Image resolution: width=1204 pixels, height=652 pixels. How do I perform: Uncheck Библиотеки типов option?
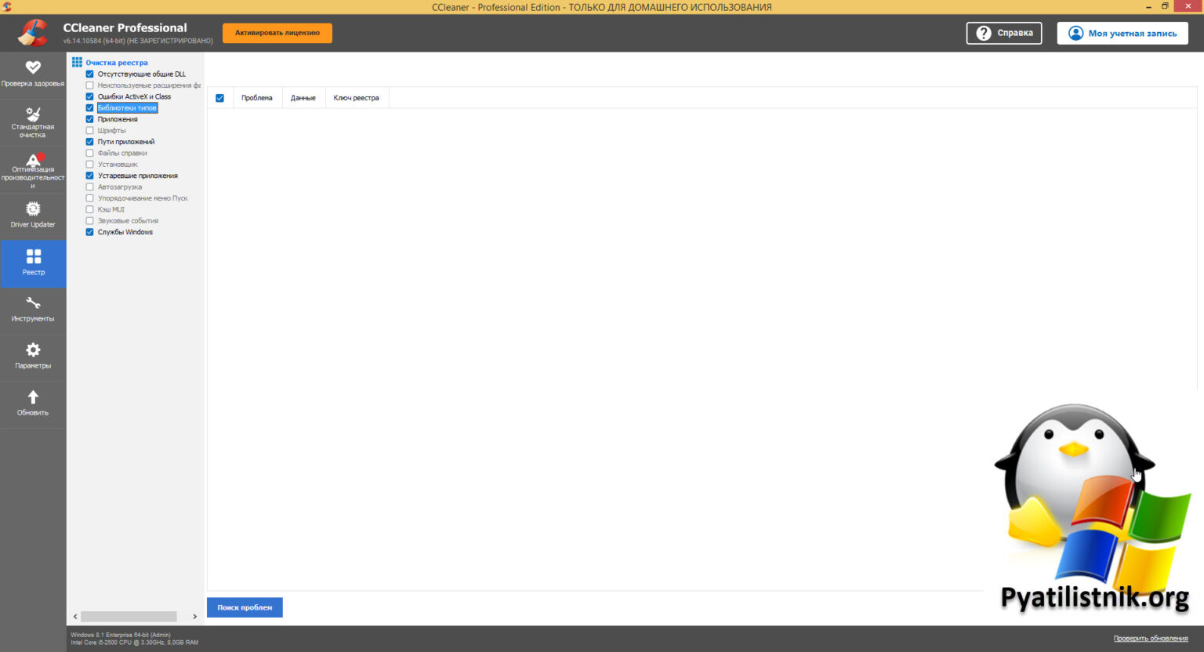point(89,108)
